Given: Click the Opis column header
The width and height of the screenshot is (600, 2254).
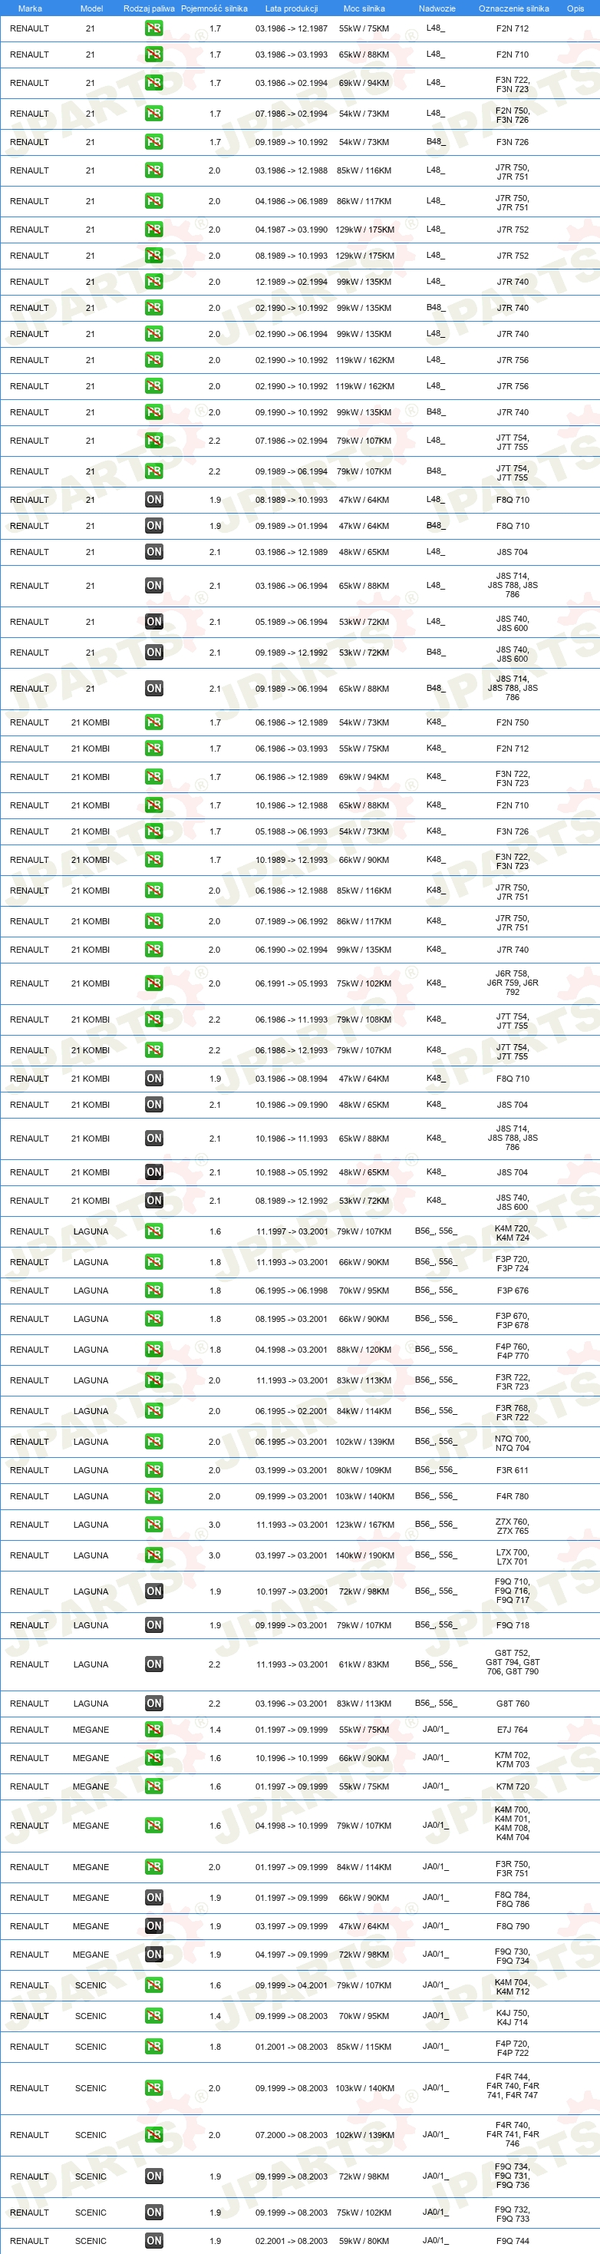Looking at the screenshot, I should tap(575, 8).
